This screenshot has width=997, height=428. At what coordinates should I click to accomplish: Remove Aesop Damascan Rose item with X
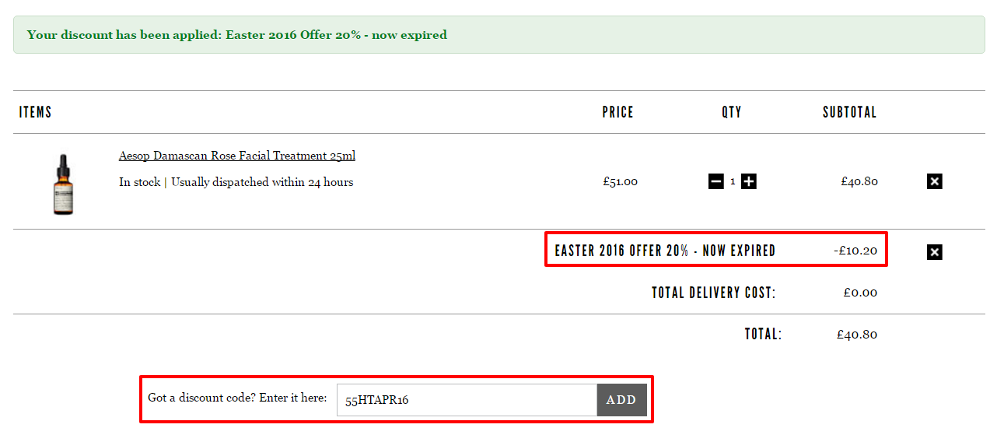coord(935,181)
